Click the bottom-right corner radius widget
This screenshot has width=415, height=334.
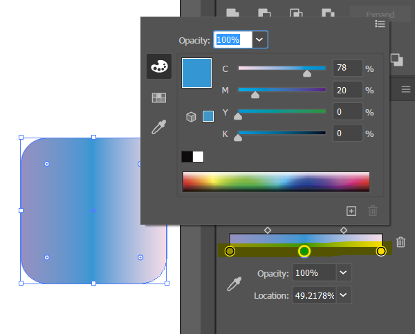(140, 257)
